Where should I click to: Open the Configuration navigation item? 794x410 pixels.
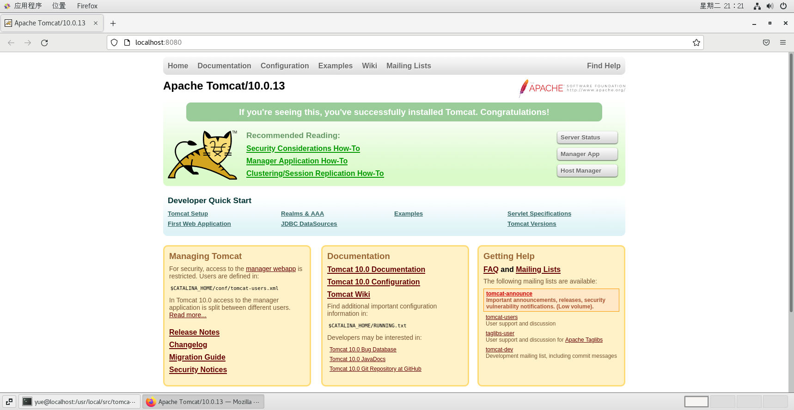[285, 66]
